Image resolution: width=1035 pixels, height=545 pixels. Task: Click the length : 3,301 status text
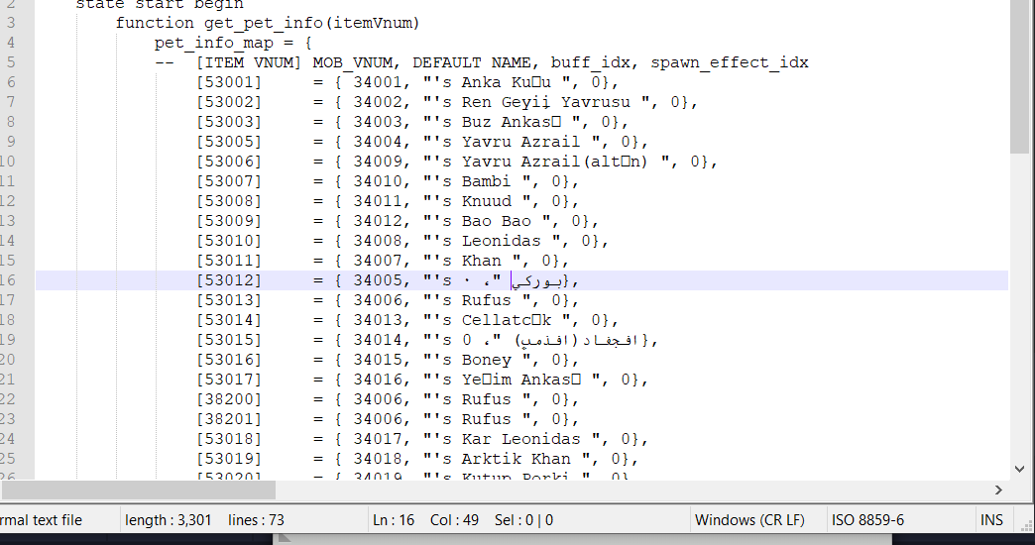169,520
